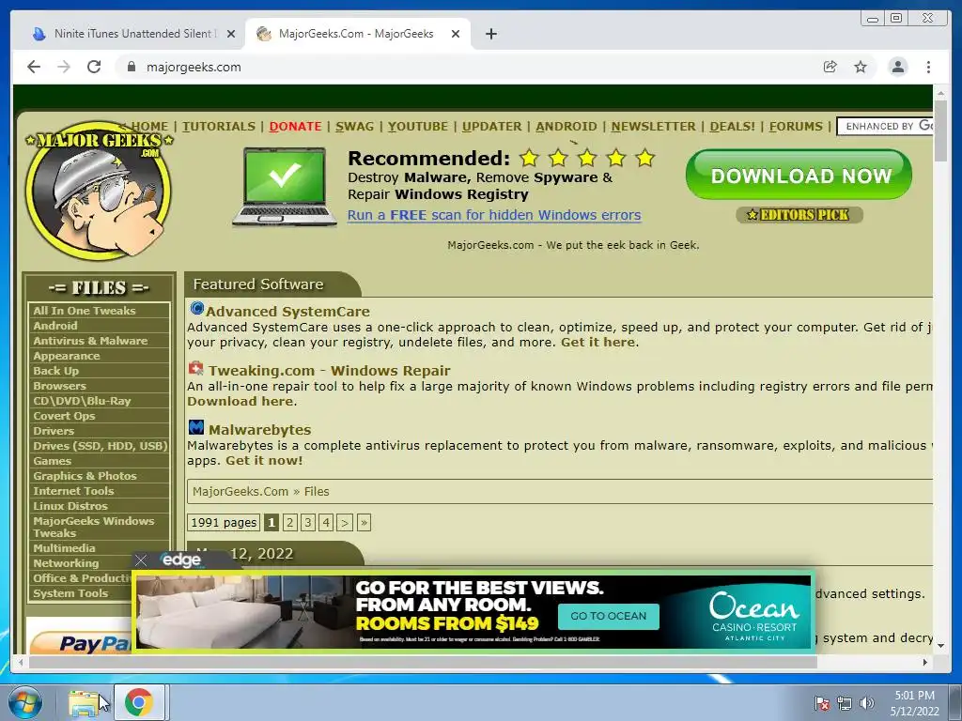
Task: Go to page 3 of files
Action: pyautogui.click(x=308, y=523)
